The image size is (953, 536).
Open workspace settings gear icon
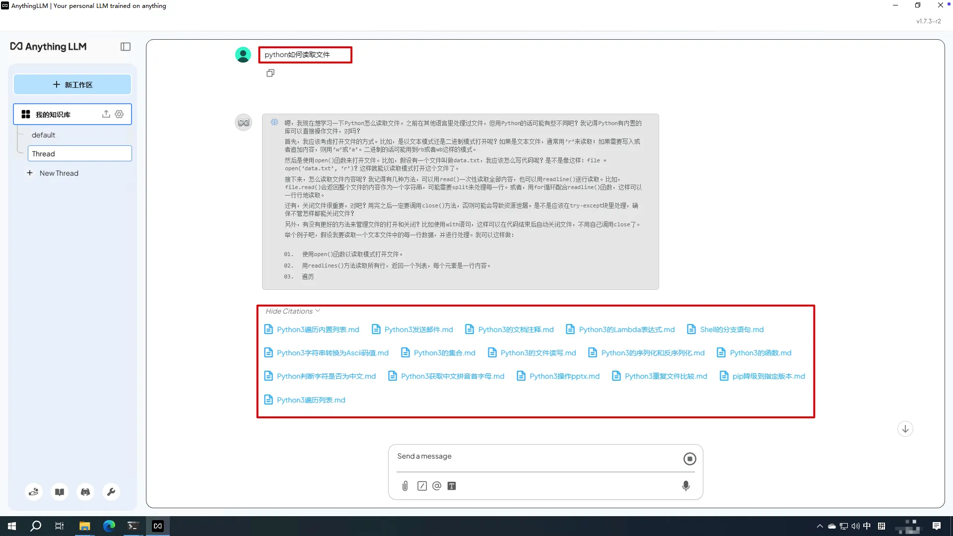(119, 114)
